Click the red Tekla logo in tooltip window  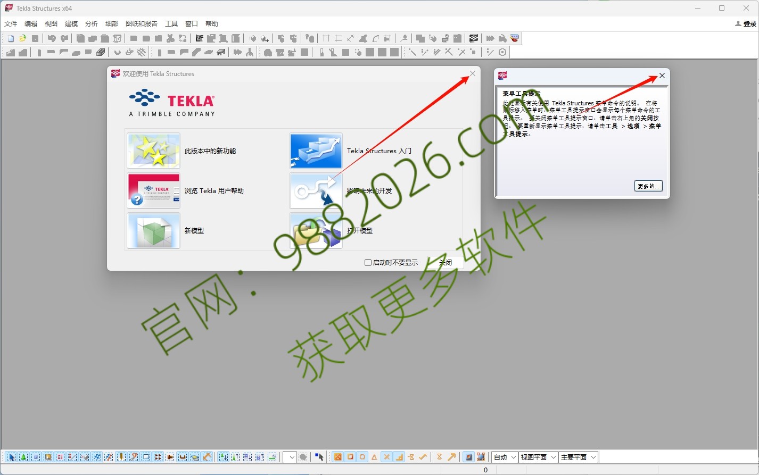502,76
